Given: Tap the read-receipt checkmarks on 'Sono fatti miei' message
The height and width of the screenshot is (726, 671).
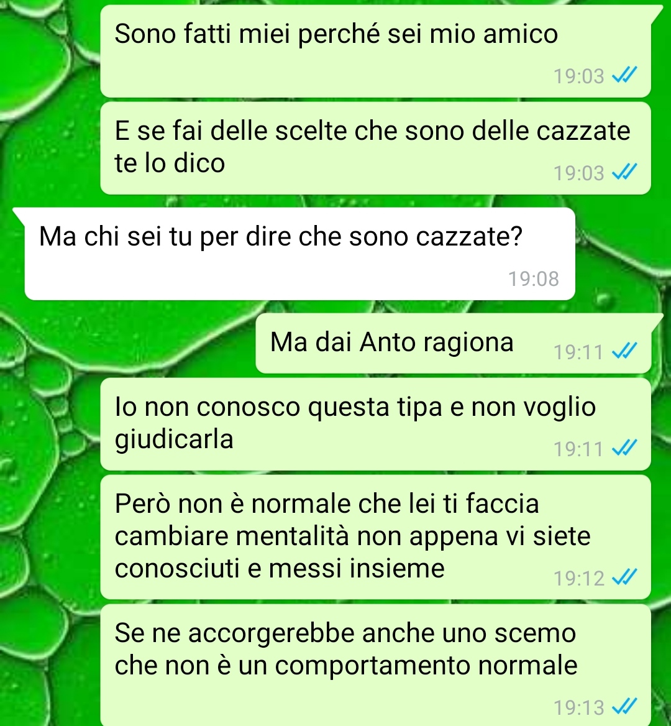Looking at the screenshot, I should coord(625,75).
